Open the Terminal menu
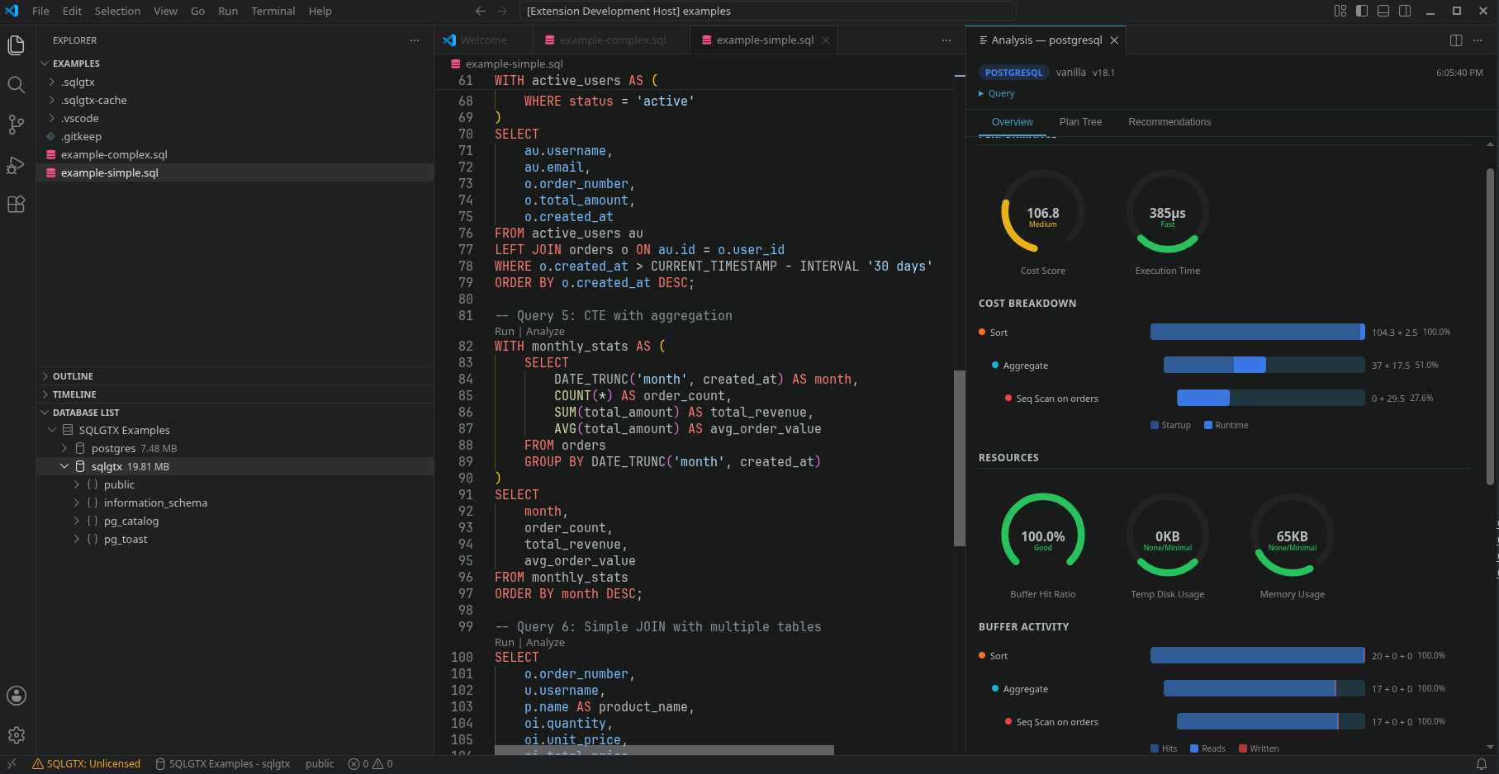Image resolution: width=1499 pixels, height=774 pixels. tap(273, 11)
